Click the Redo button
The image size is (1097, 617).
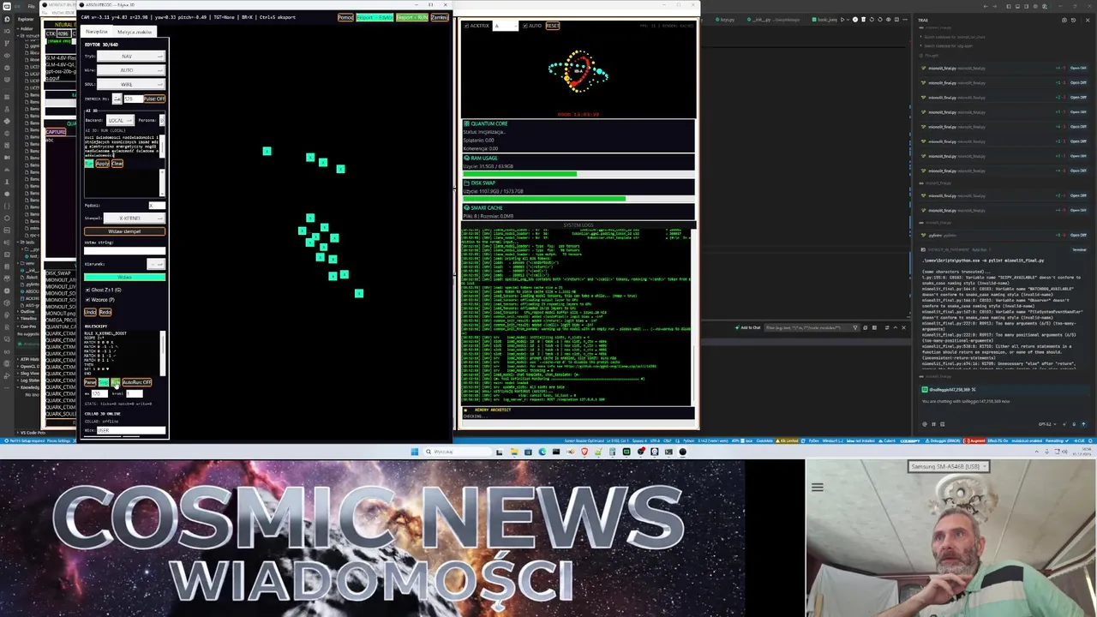[105, 312]
